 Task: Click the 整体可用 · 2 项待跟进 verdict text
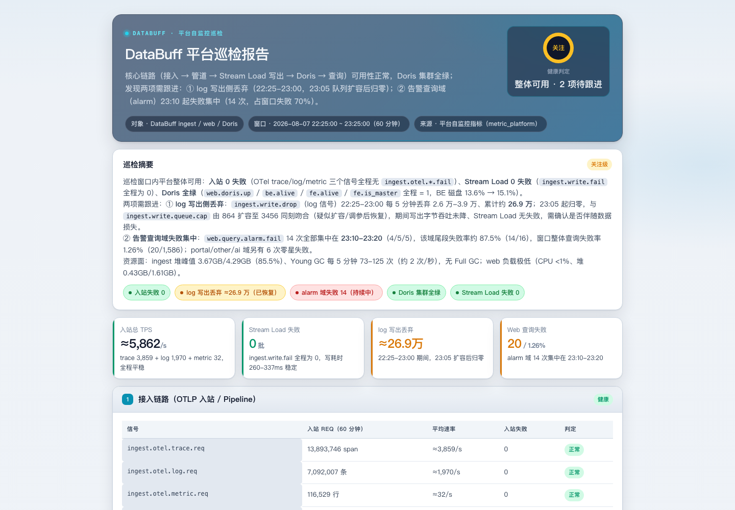click(558, 84)
